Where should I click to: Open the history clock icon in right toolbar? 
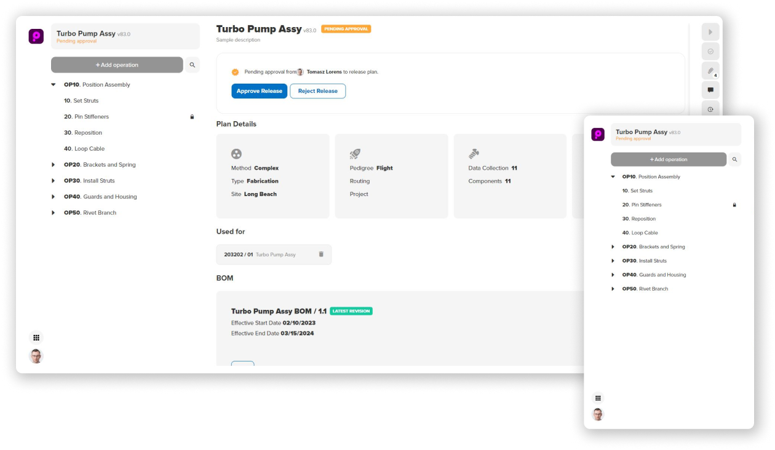pos(710,109)
